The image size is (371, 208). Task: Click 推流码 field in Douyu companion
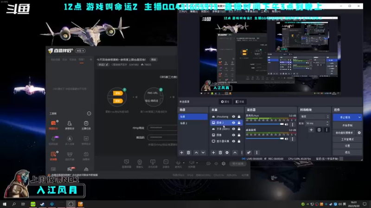pyautogui.click(x=162, y=137)
